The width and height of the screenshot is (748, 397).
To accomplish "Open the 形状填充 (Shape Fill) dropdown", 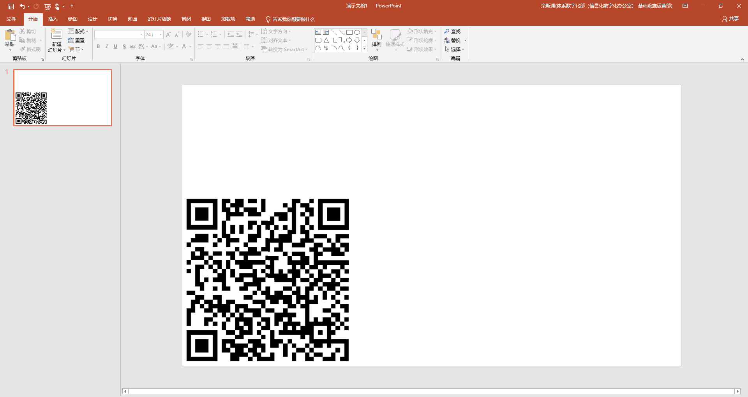I will click(x=422, y=31).
